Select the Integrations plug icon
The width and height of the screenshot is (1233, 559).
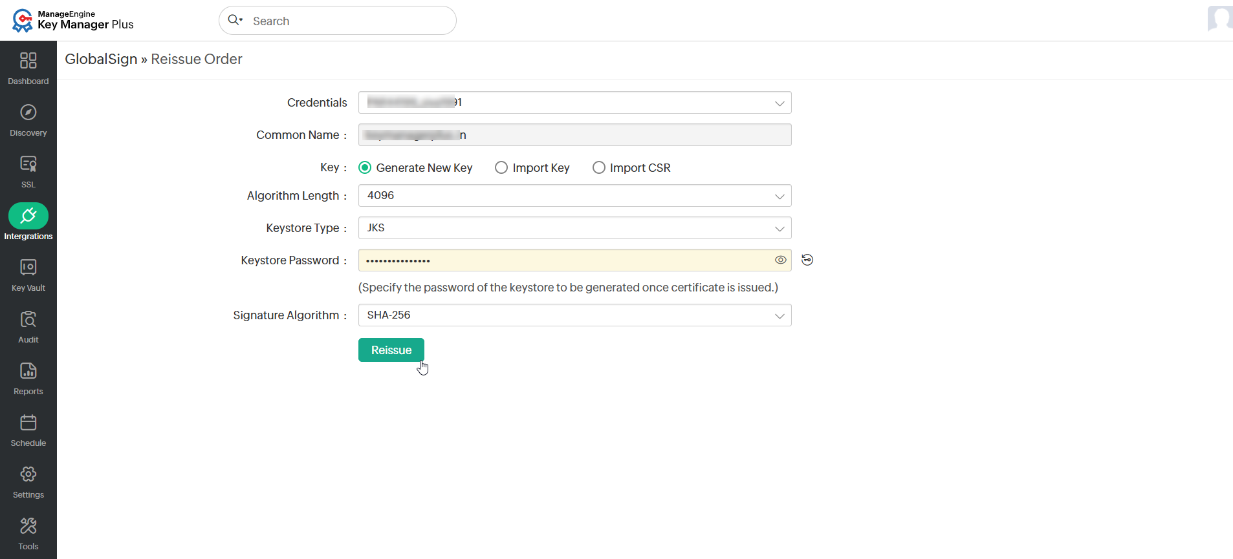tap(28, 216)
